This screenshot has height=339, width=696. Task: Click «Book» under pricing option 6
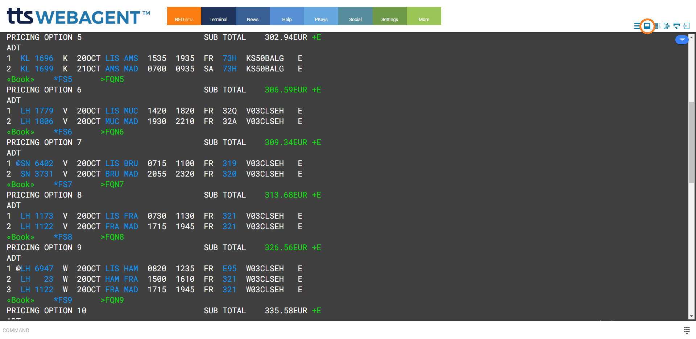click(20, 132)
